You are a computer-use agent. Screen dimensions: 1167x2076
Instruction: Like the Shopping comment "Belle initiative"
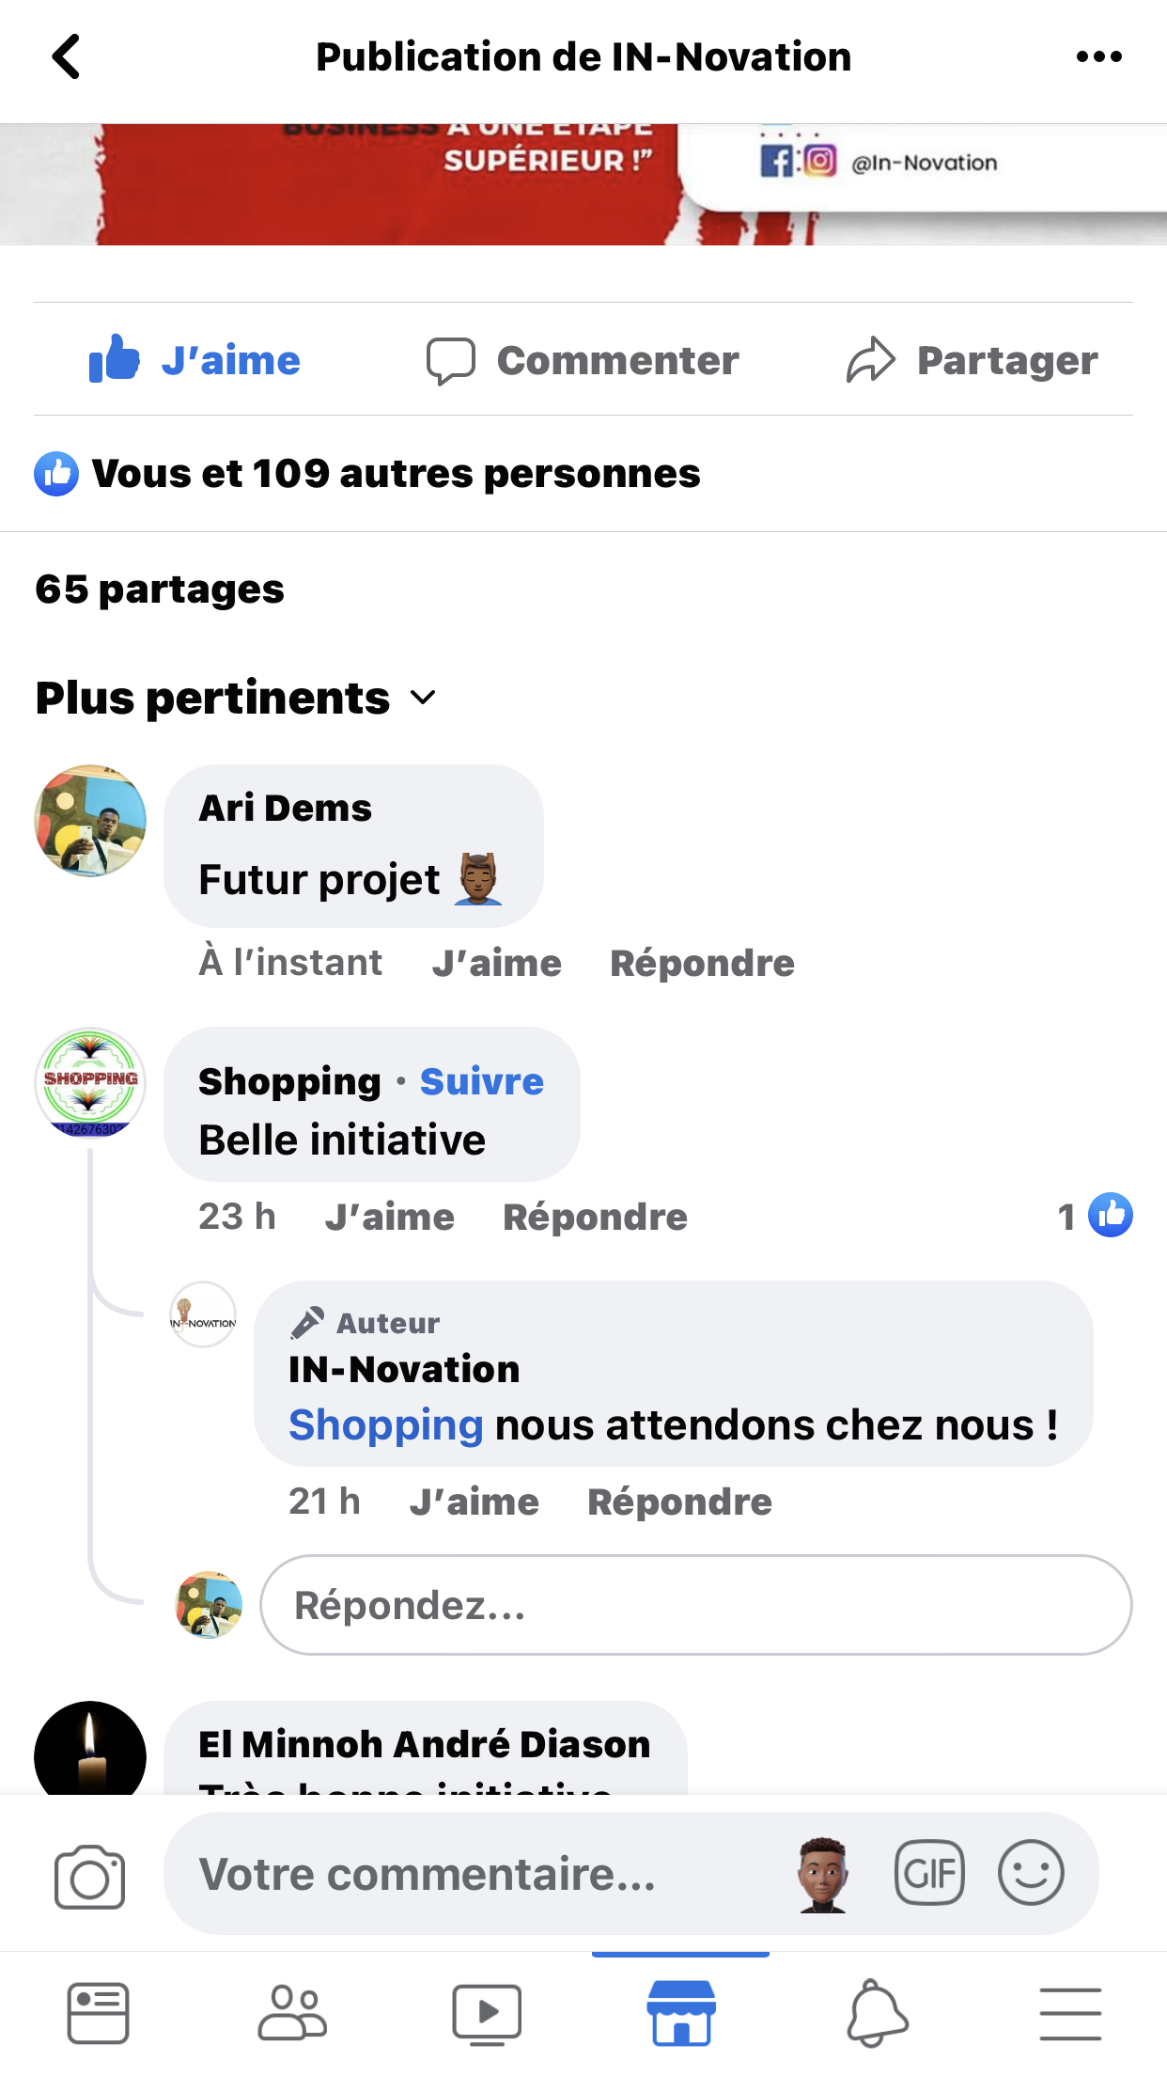(x=389, y=1218)
